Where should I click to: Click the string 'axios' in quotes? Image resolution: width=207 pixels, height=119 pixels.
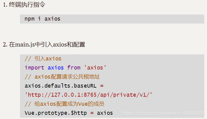coord(95,68)
